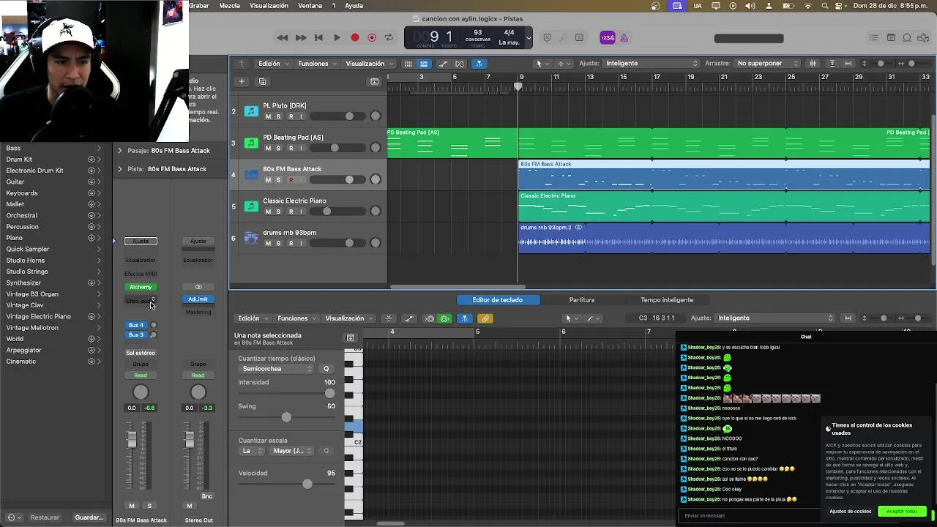937x527 pixels.
Task: Solo the PD Beating Pad [AS] track
Action: [x=278, y=148]
